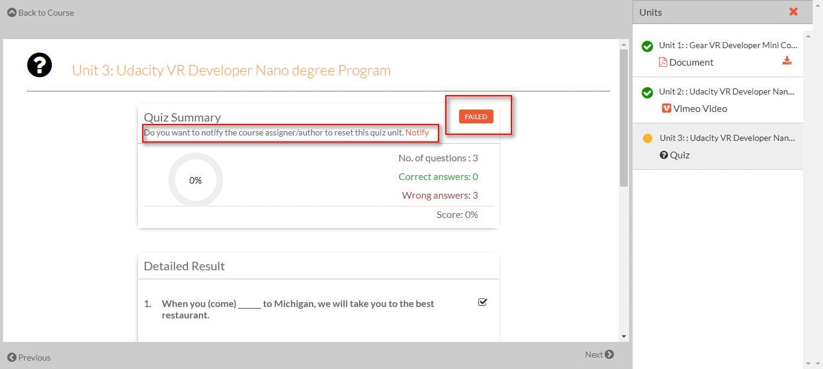The image size is (823, 369).
Task: Click the FAILED status badge
Action: pyautogui.click(x=476, y=117)
